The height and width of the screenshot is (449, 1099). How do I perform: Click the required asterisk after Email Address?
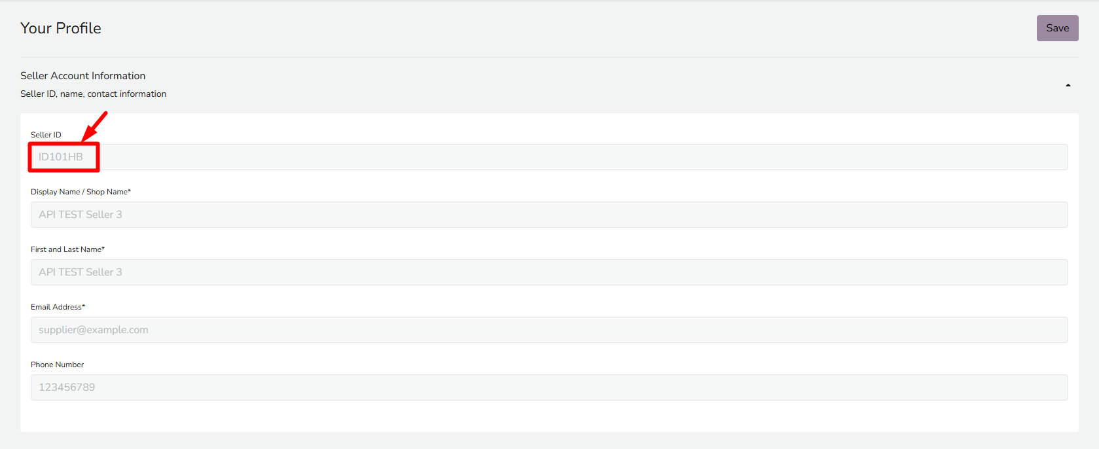(x=84, y=306)
